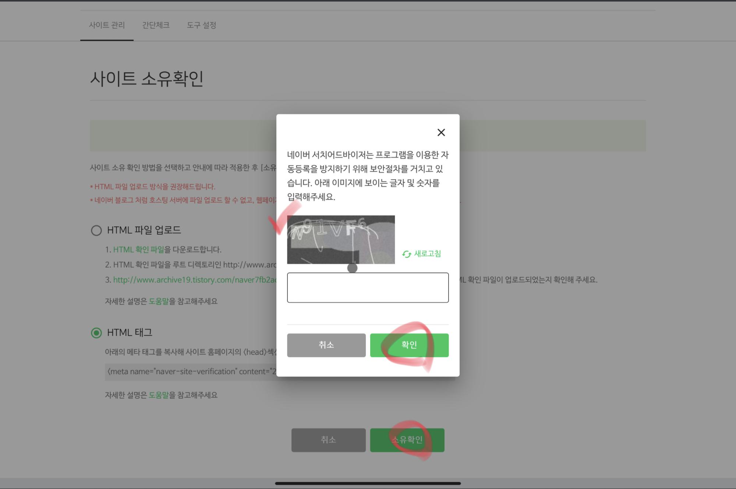Click the green refresh arrows icon
This screenshot has width=736, height=489.
click(406, 254)
